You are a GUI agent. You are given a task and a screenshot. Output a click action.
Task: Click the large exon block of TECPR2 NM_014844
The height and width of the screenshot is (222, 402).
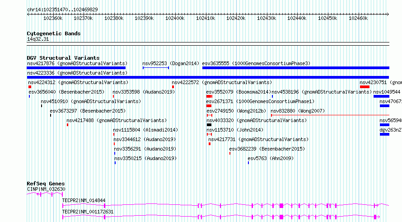tap(281, 206)
